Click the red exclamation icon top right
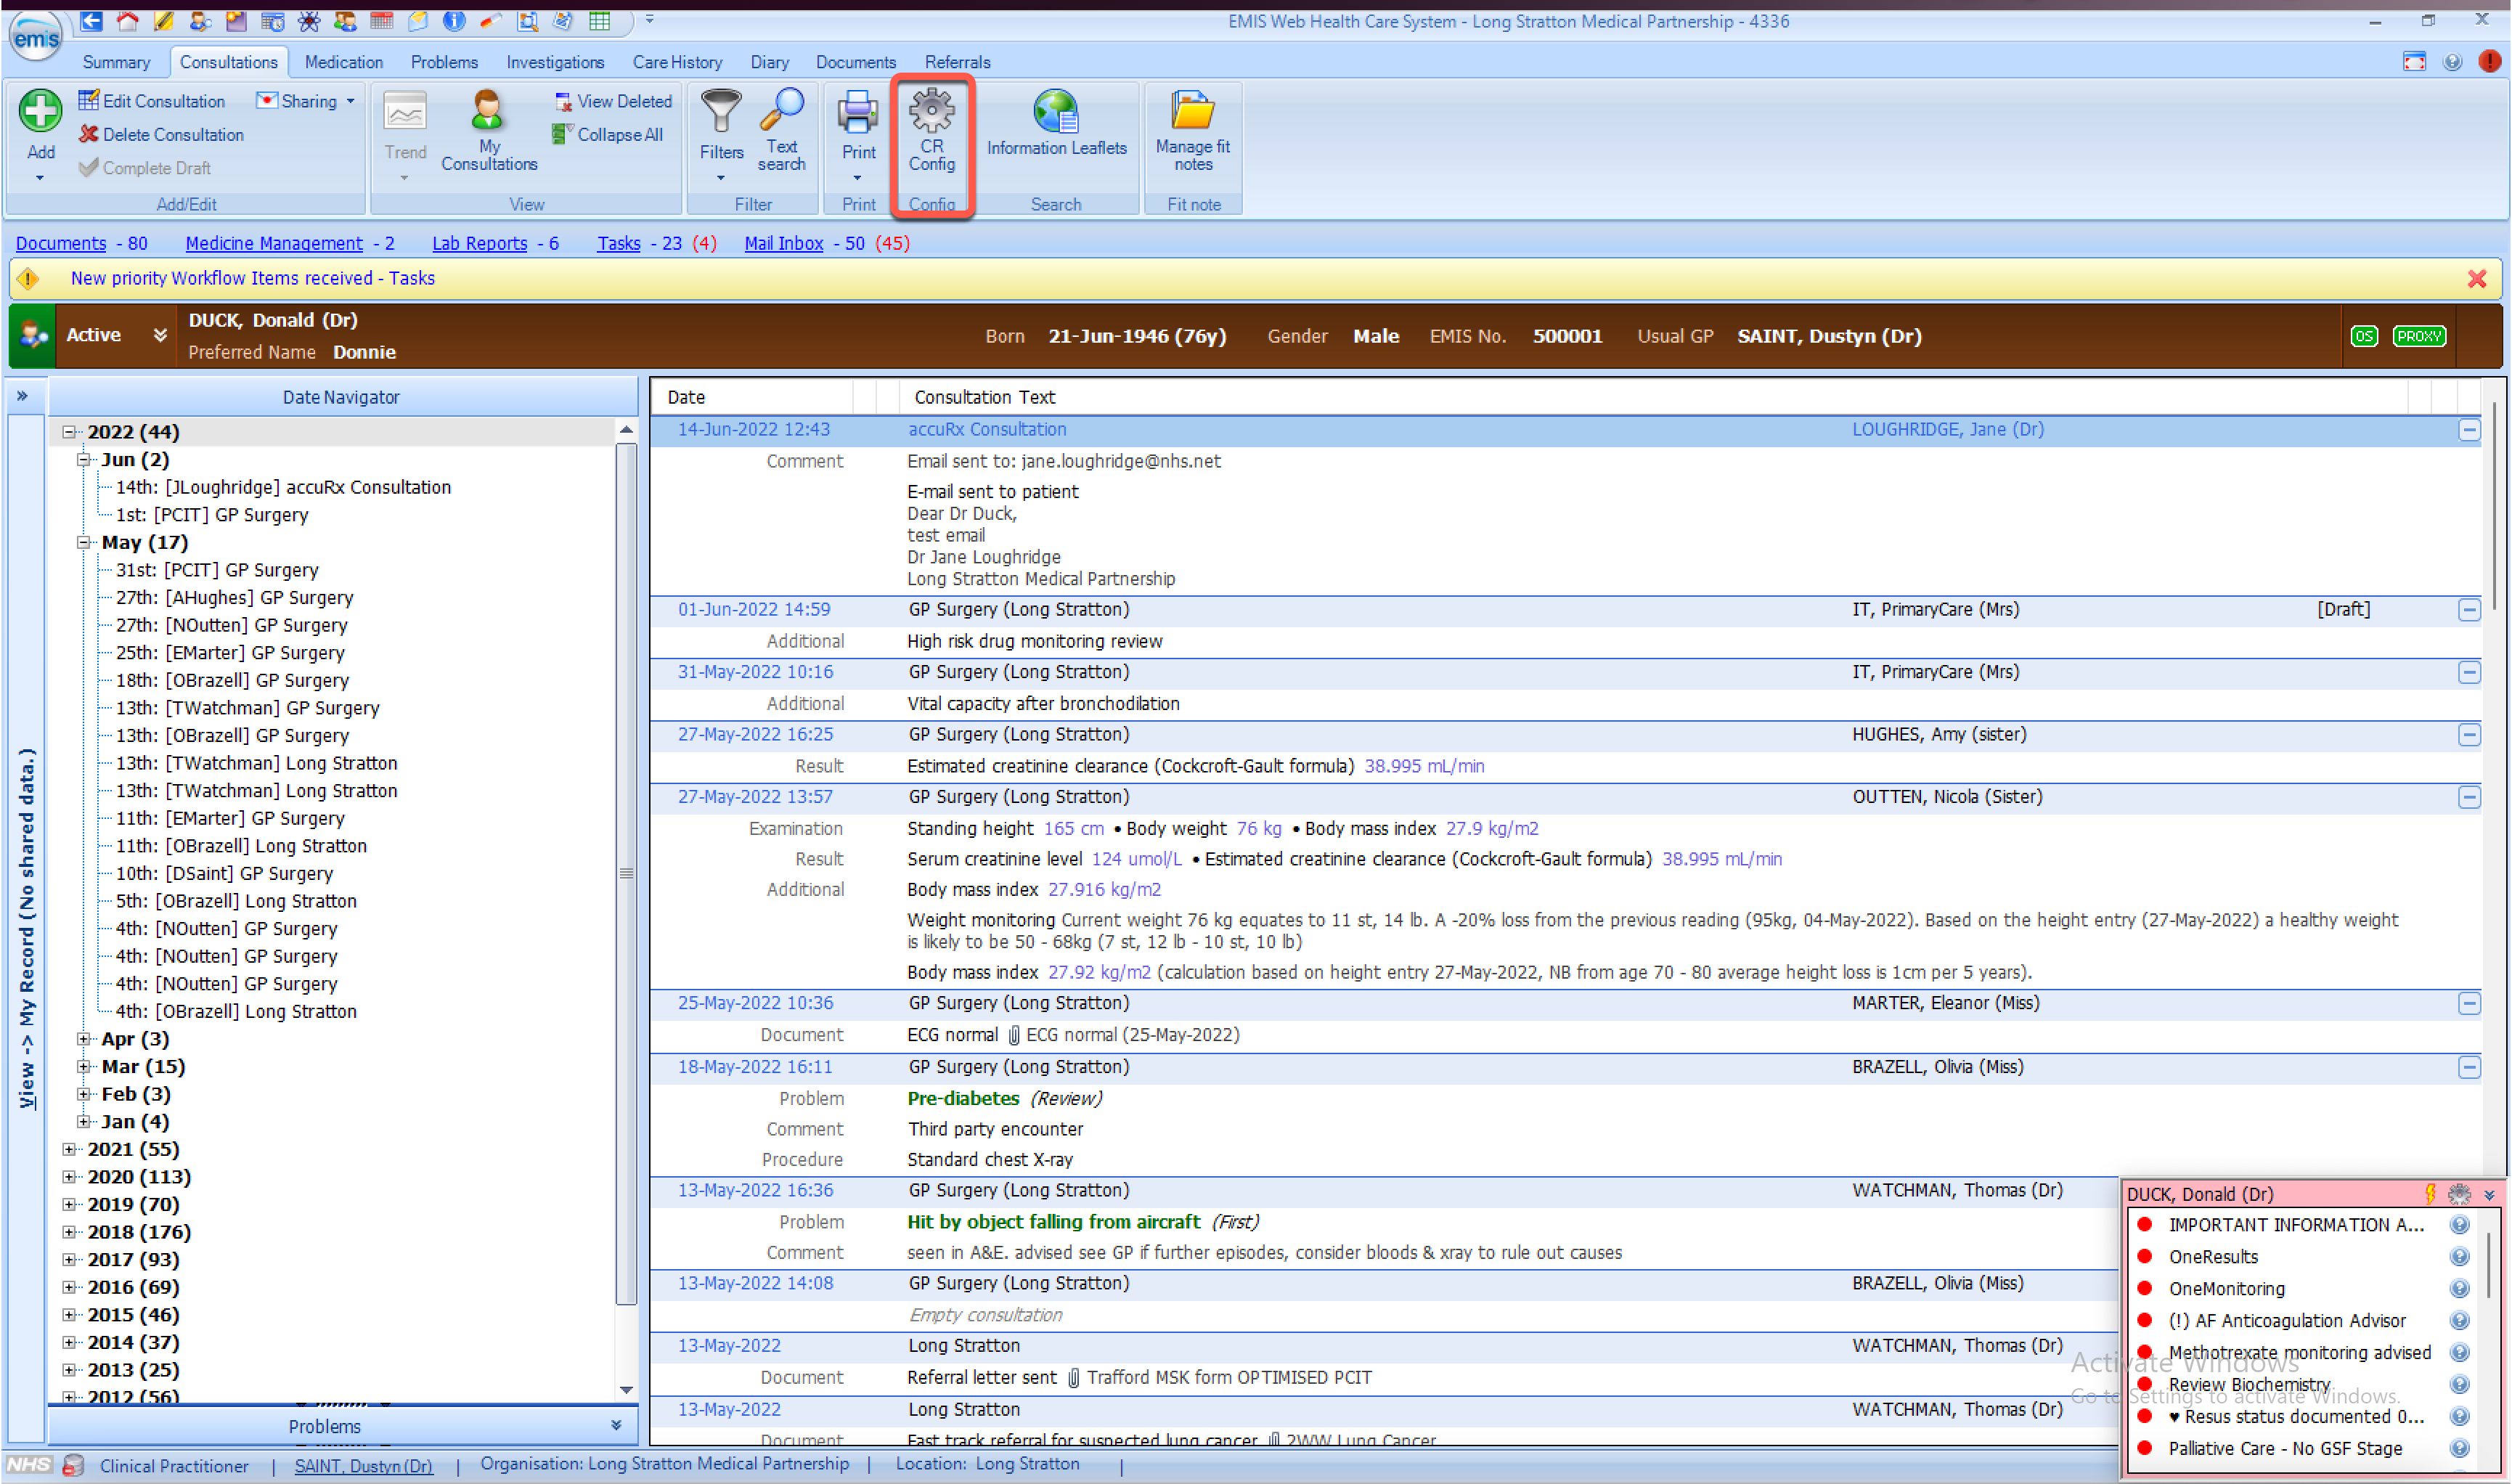2512x1484 pixels. tap(2490, 62)
